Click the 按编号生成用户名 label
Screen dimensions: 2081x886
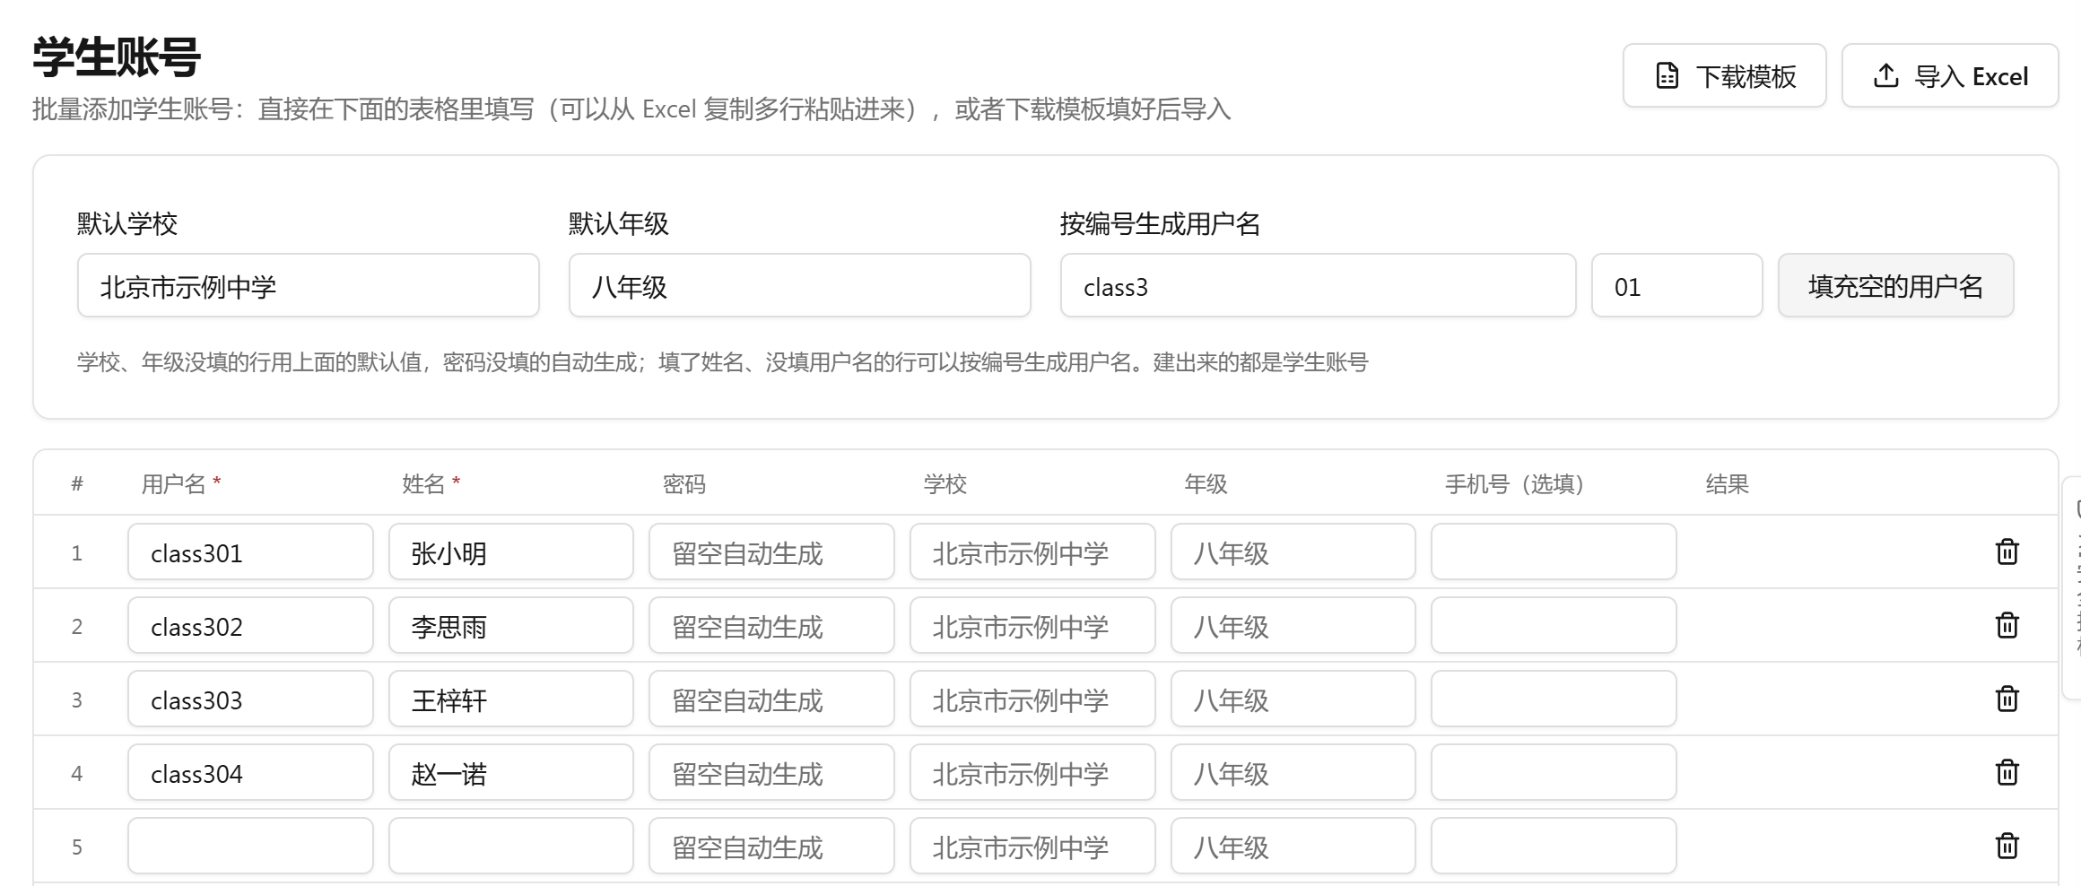[x=1160, y=223]
